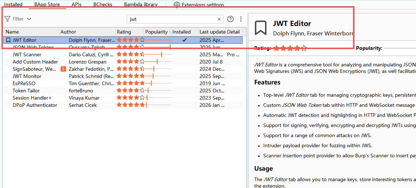416x188 pixels.
Task: Click author Lorenzo Grespan cell
Action: click(x=88, y=62)
